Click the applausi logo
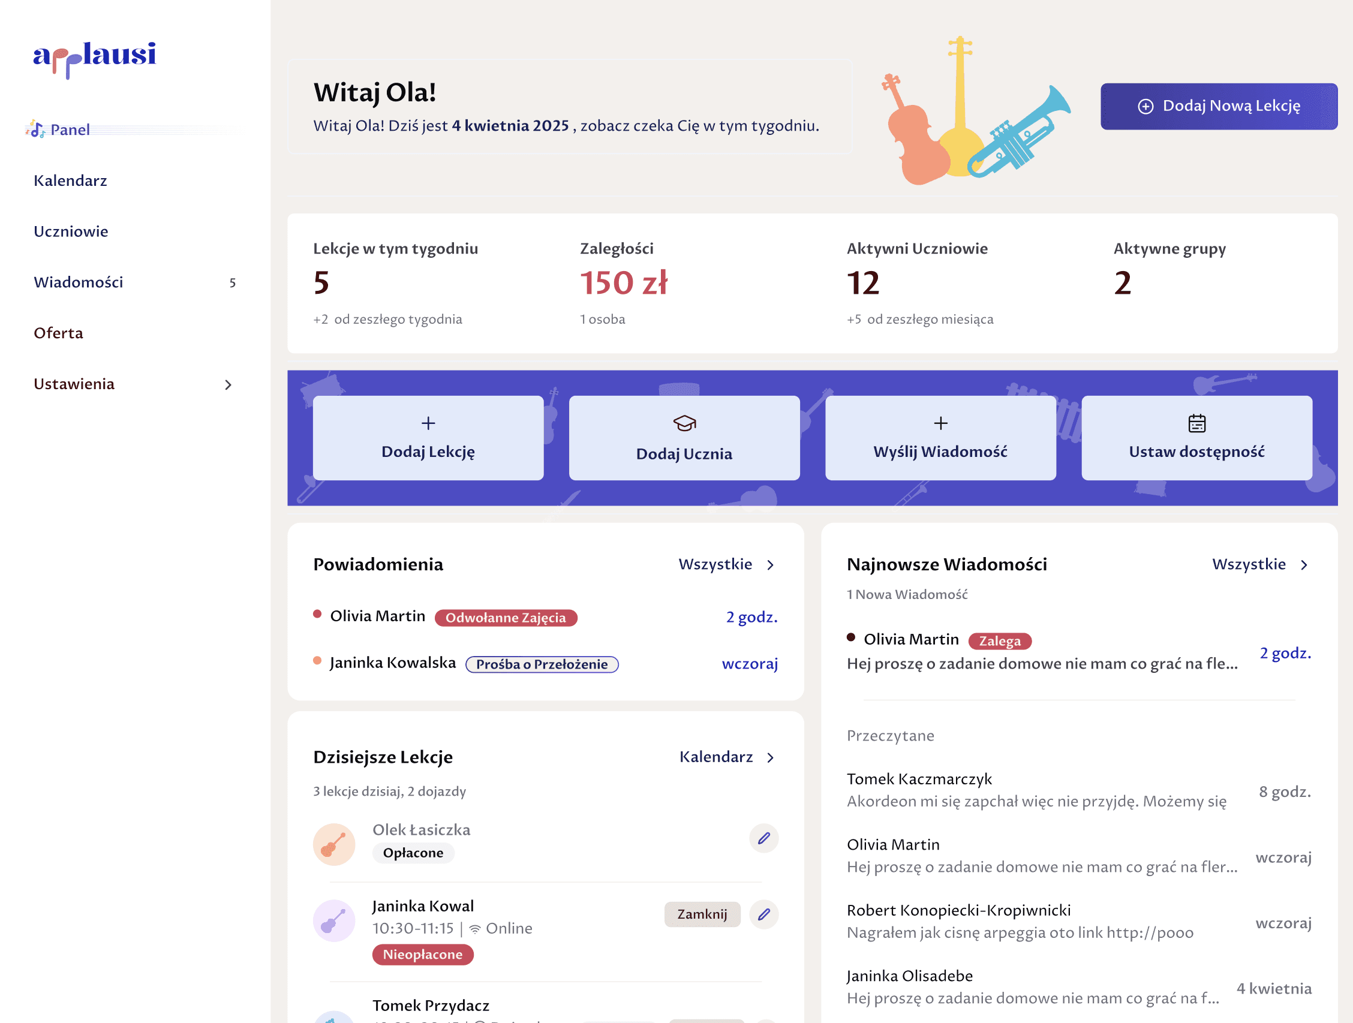The height and width of the screenshot is (1023, 1353). (x=95, y=58)
